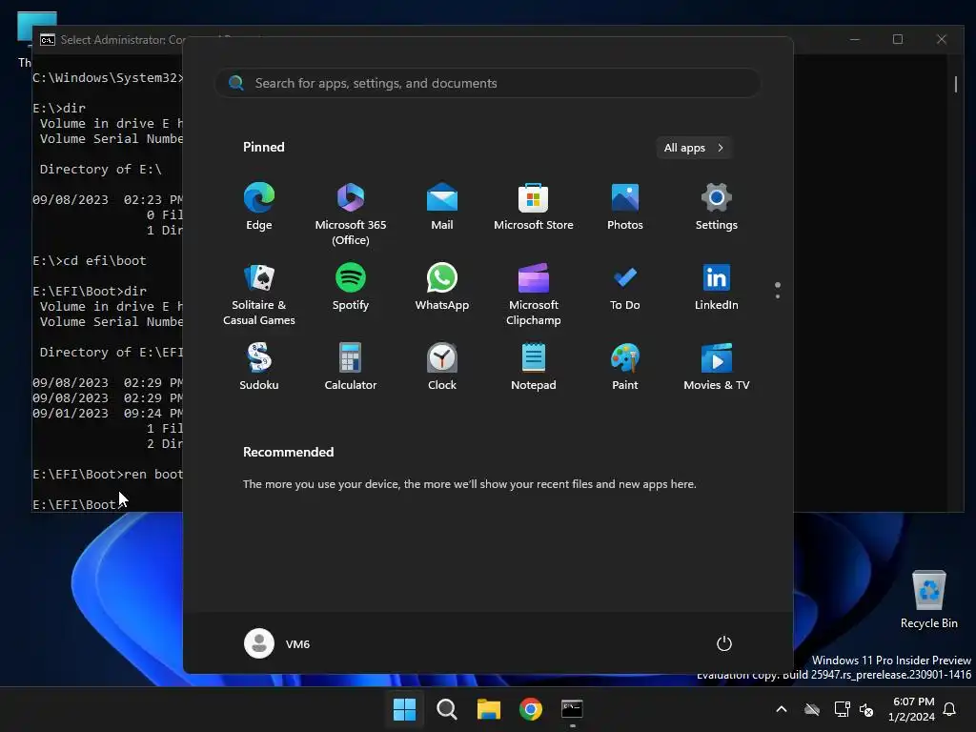Viewport: 976px width, 732px height.
Task: Launch the To Do app
Action: (x=625, y=286)
